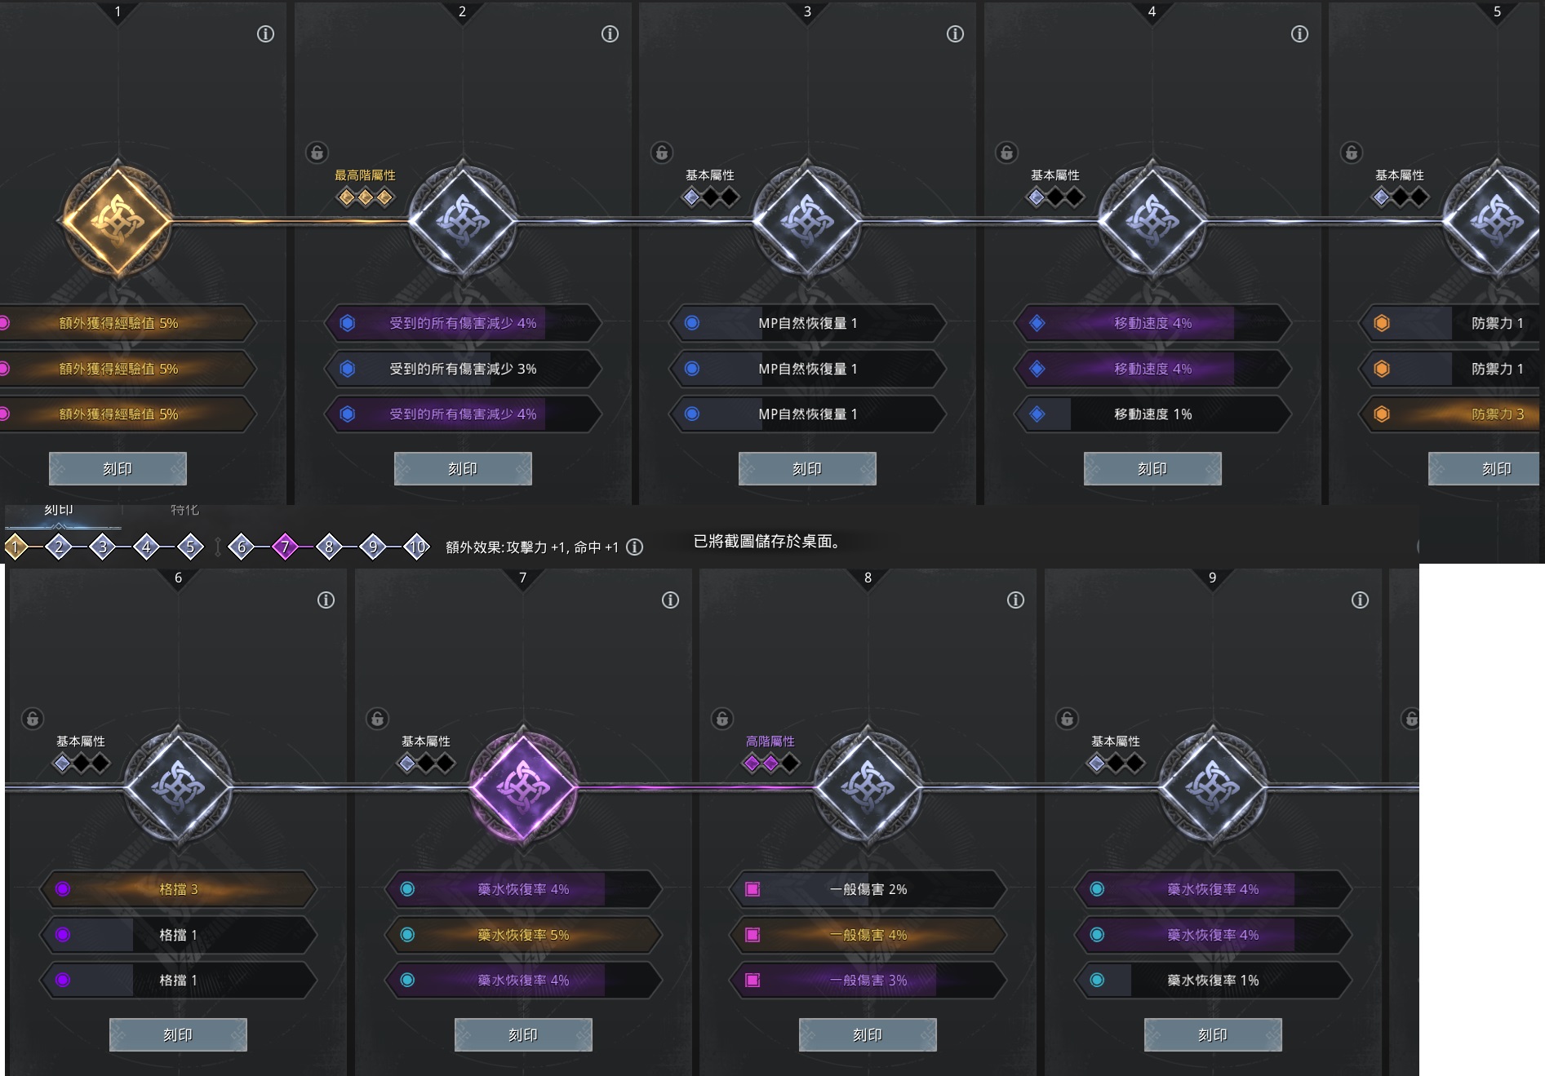Click the golden rune emblem in slot 1
1545x1076 pixels.
[x=117, y=220]
